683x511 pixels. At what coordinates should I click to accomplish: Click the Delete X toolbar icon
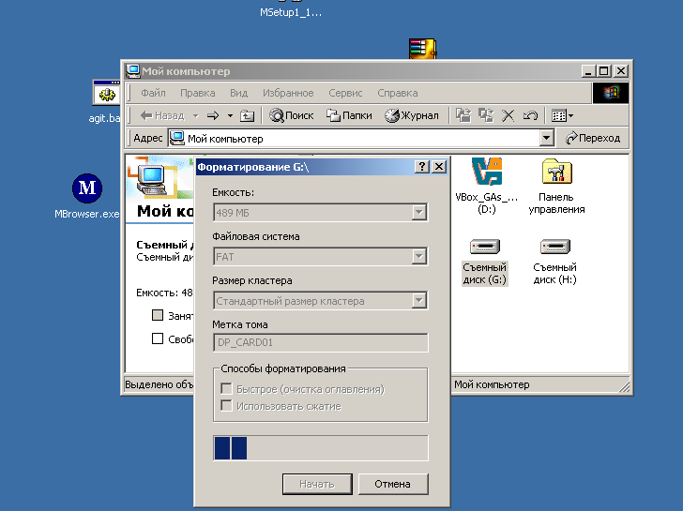click(x=508, y=115)
